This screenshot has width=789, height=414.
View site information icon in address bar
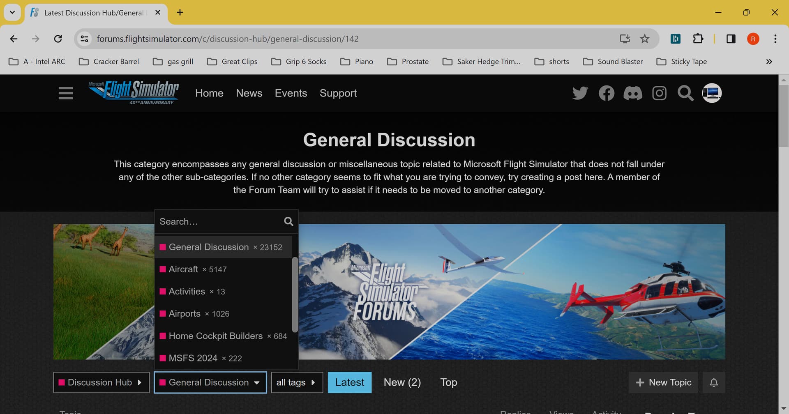pyautogui.click(x=84, y=39)
